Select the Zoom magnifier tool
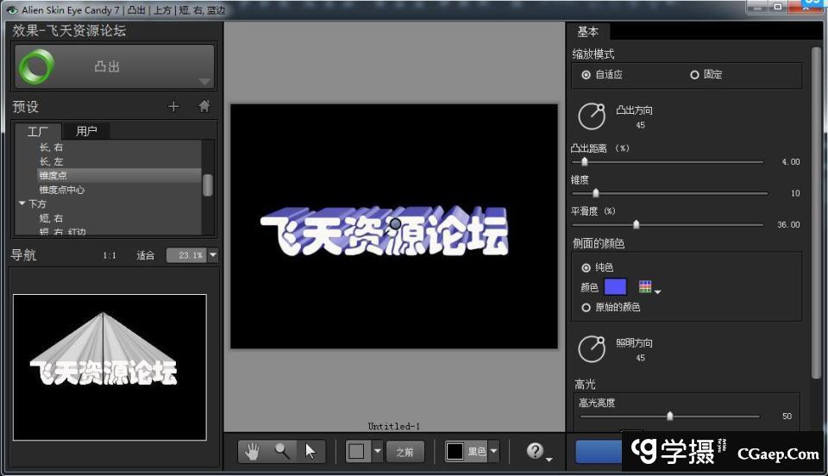Viewport: 828px width, 476px height. click(x=281, y=451)
